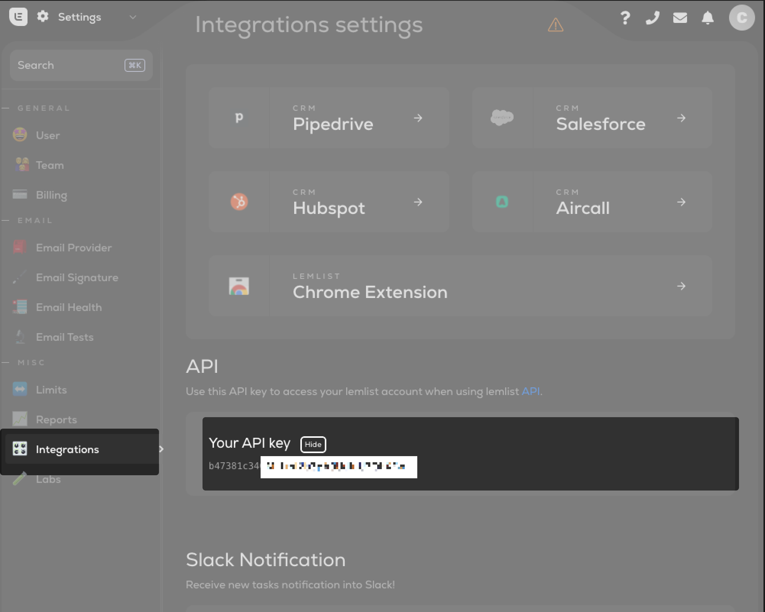Select the Team settings icon
The image size is (765, 612).
point(21,165)
